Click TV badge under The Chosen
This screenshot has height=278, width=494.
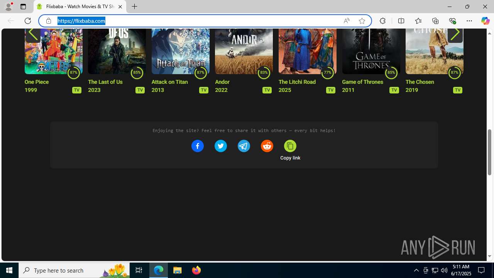(x=458, y=90)
